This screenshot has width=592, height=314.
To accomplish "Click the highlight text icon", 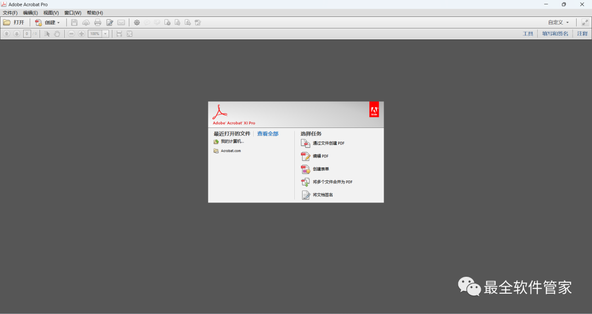I will (157, 22).
